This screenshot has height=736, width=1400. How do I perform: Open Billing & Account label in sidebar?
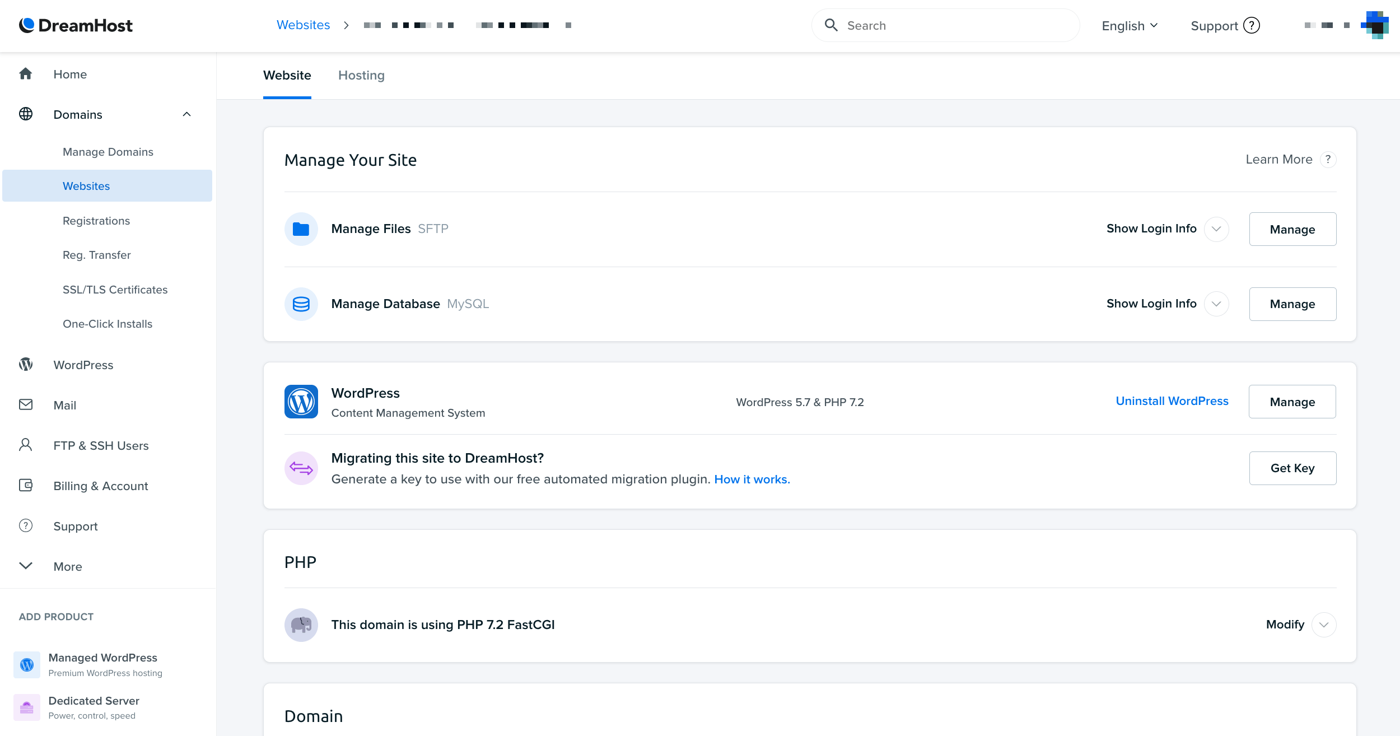101,486
